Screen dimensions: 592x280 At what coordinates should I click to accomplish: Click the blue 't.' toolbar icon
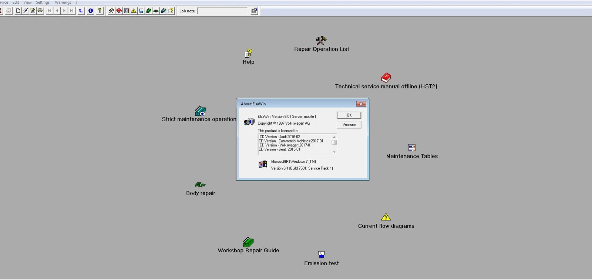pyautogui.click(x=81, y=11)
